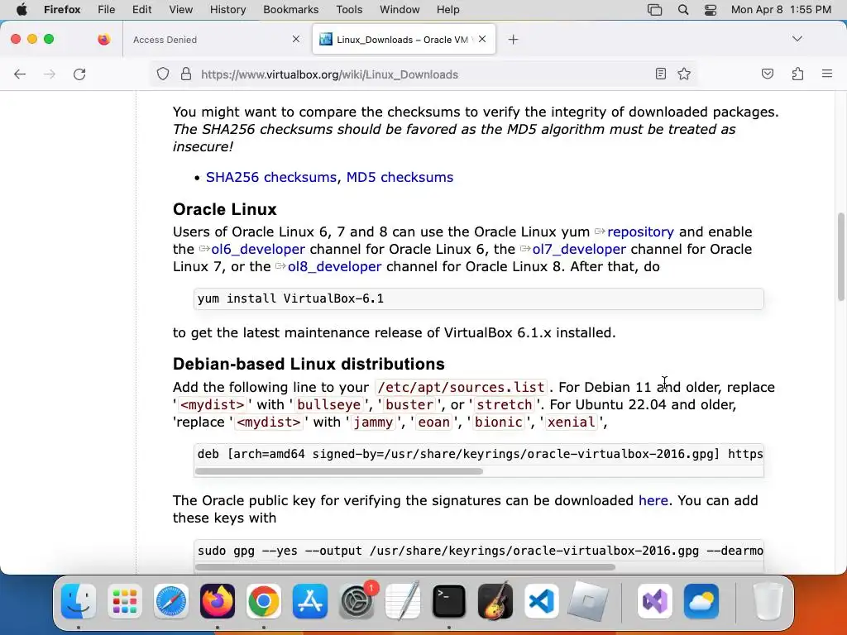This screenshot has height=635, width=847.
Task: Click the Debian-based Linux distributions heading
Action: pos(309,364)
